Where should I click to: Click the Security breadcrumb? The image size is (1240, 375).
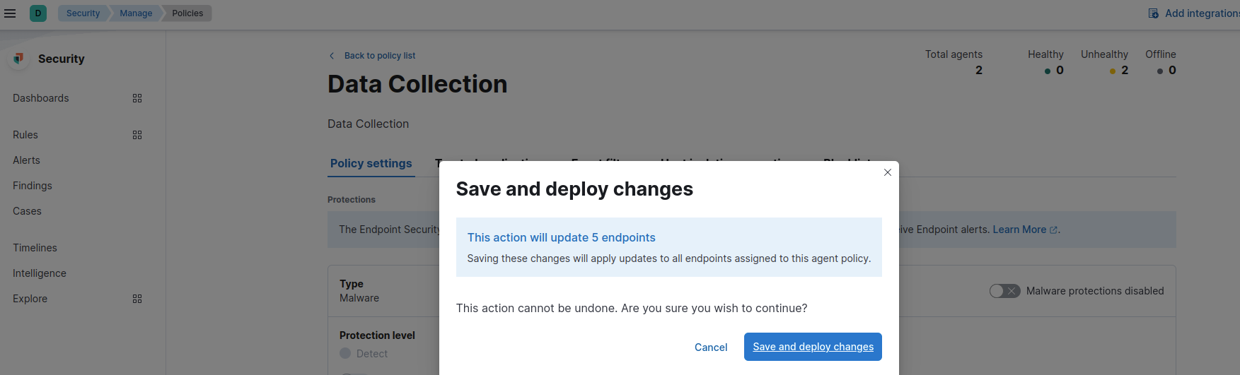tap(83, 13)
